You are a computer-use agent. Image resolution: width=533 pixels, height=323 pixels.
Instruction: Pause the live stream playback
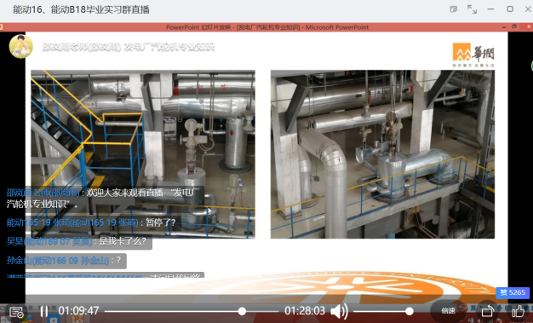tap(44, 311)
